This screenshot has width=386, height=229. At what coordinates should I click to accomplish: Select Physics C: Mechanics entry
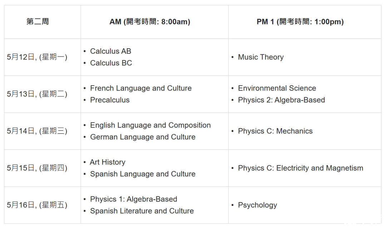point(275,131)
